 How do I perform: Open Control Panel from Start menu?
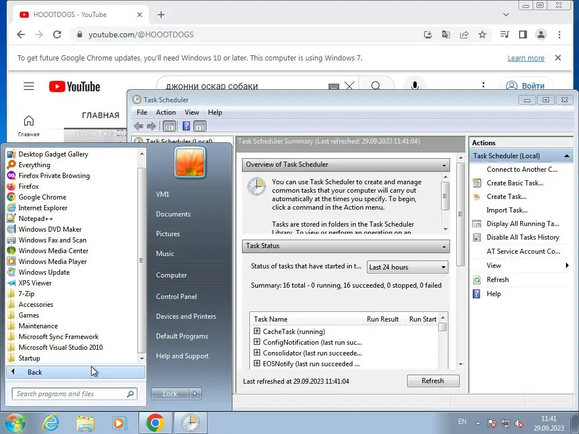176,296
